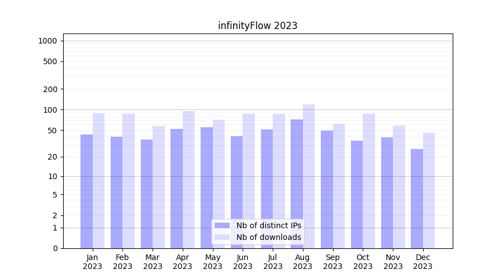The width and height of the screenshot is (503, 279).
Task: Click the Dec 2023 distinct IPs bar
Action: [417, 198]
